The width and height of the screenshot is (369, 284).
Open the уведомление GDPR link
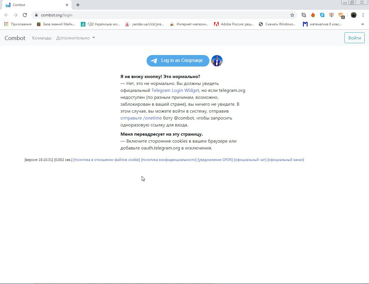click(215, 160)
